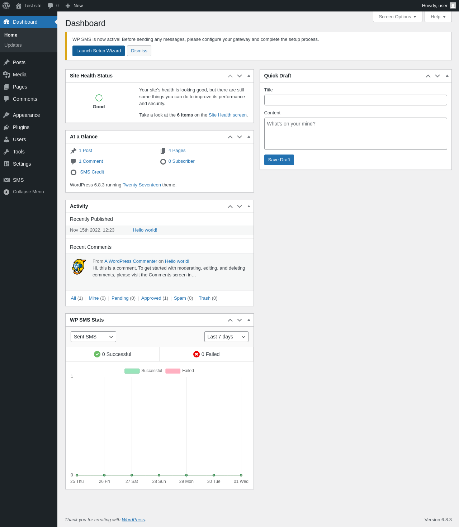
Task: Go to Updates submenu item
Action: (13, 45)
